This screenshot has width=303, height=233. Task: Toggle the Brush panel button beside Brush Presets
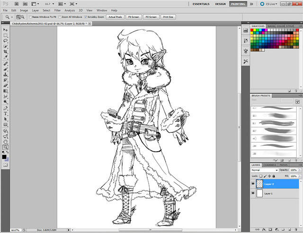click(297, 102)
